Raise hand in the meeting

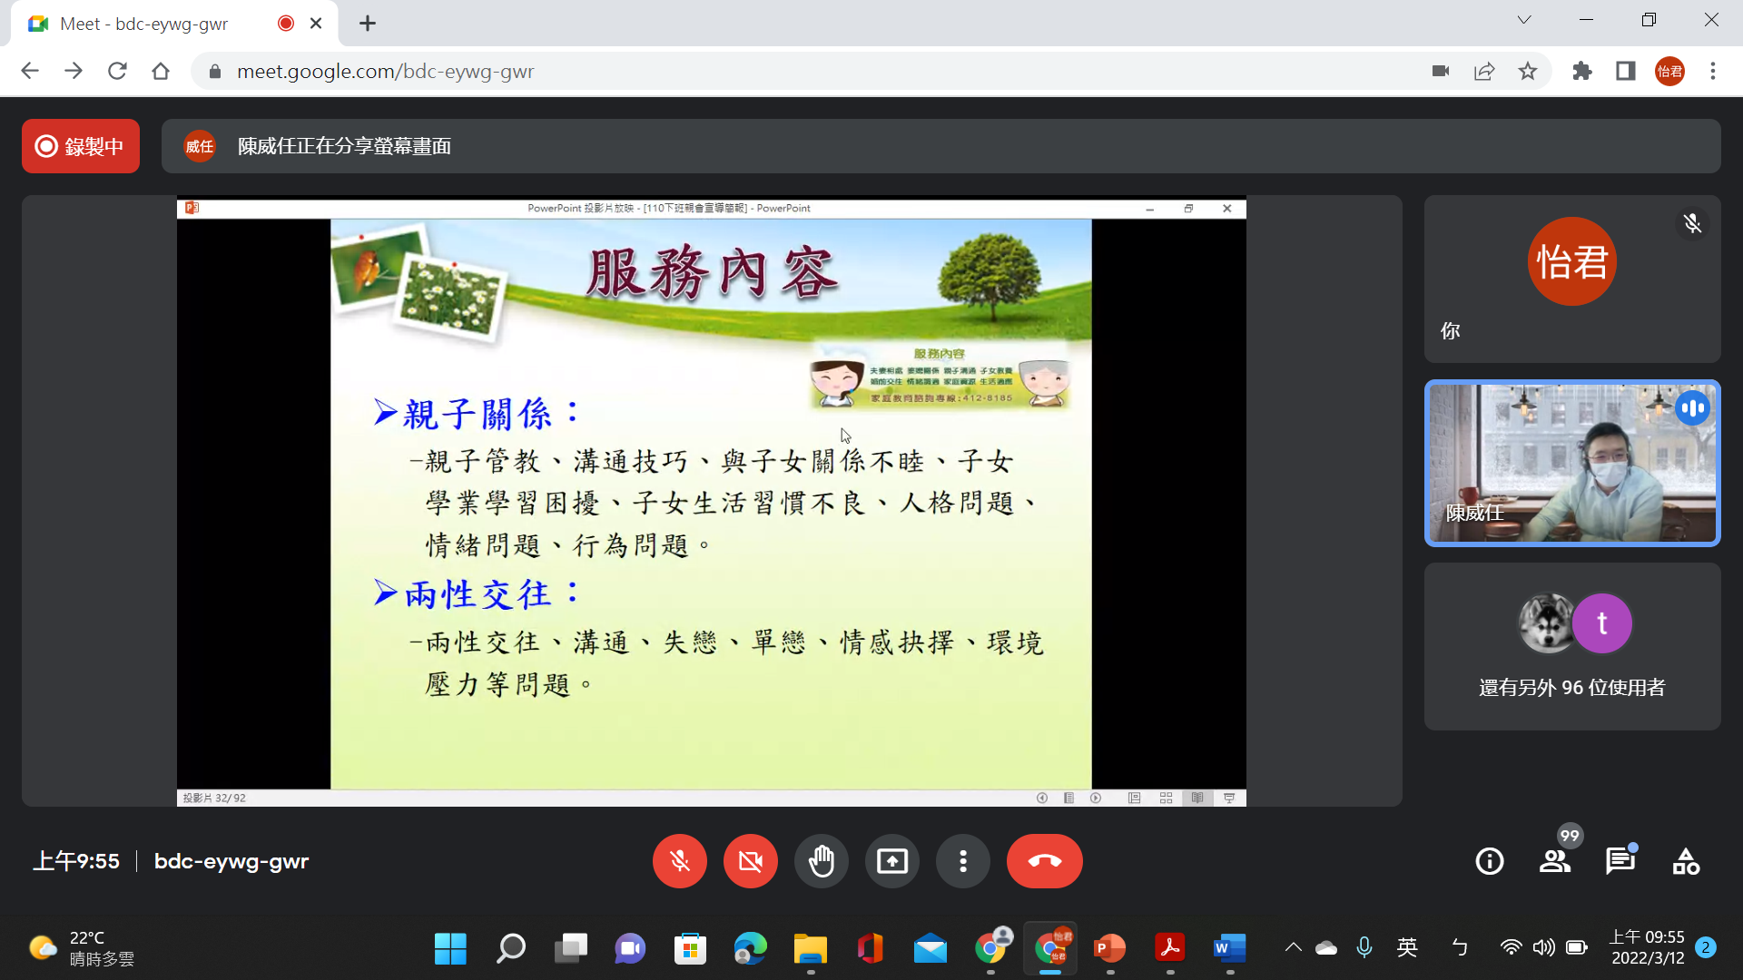point(821,861)
